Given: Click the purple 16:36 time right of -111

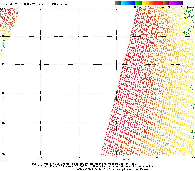Looking at the screenshot, I should [126, 160].
